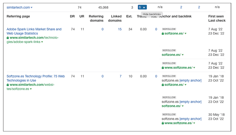Screen dimensions: 236x135
Task: Click linked domains count 15
Action: point(120,29)
